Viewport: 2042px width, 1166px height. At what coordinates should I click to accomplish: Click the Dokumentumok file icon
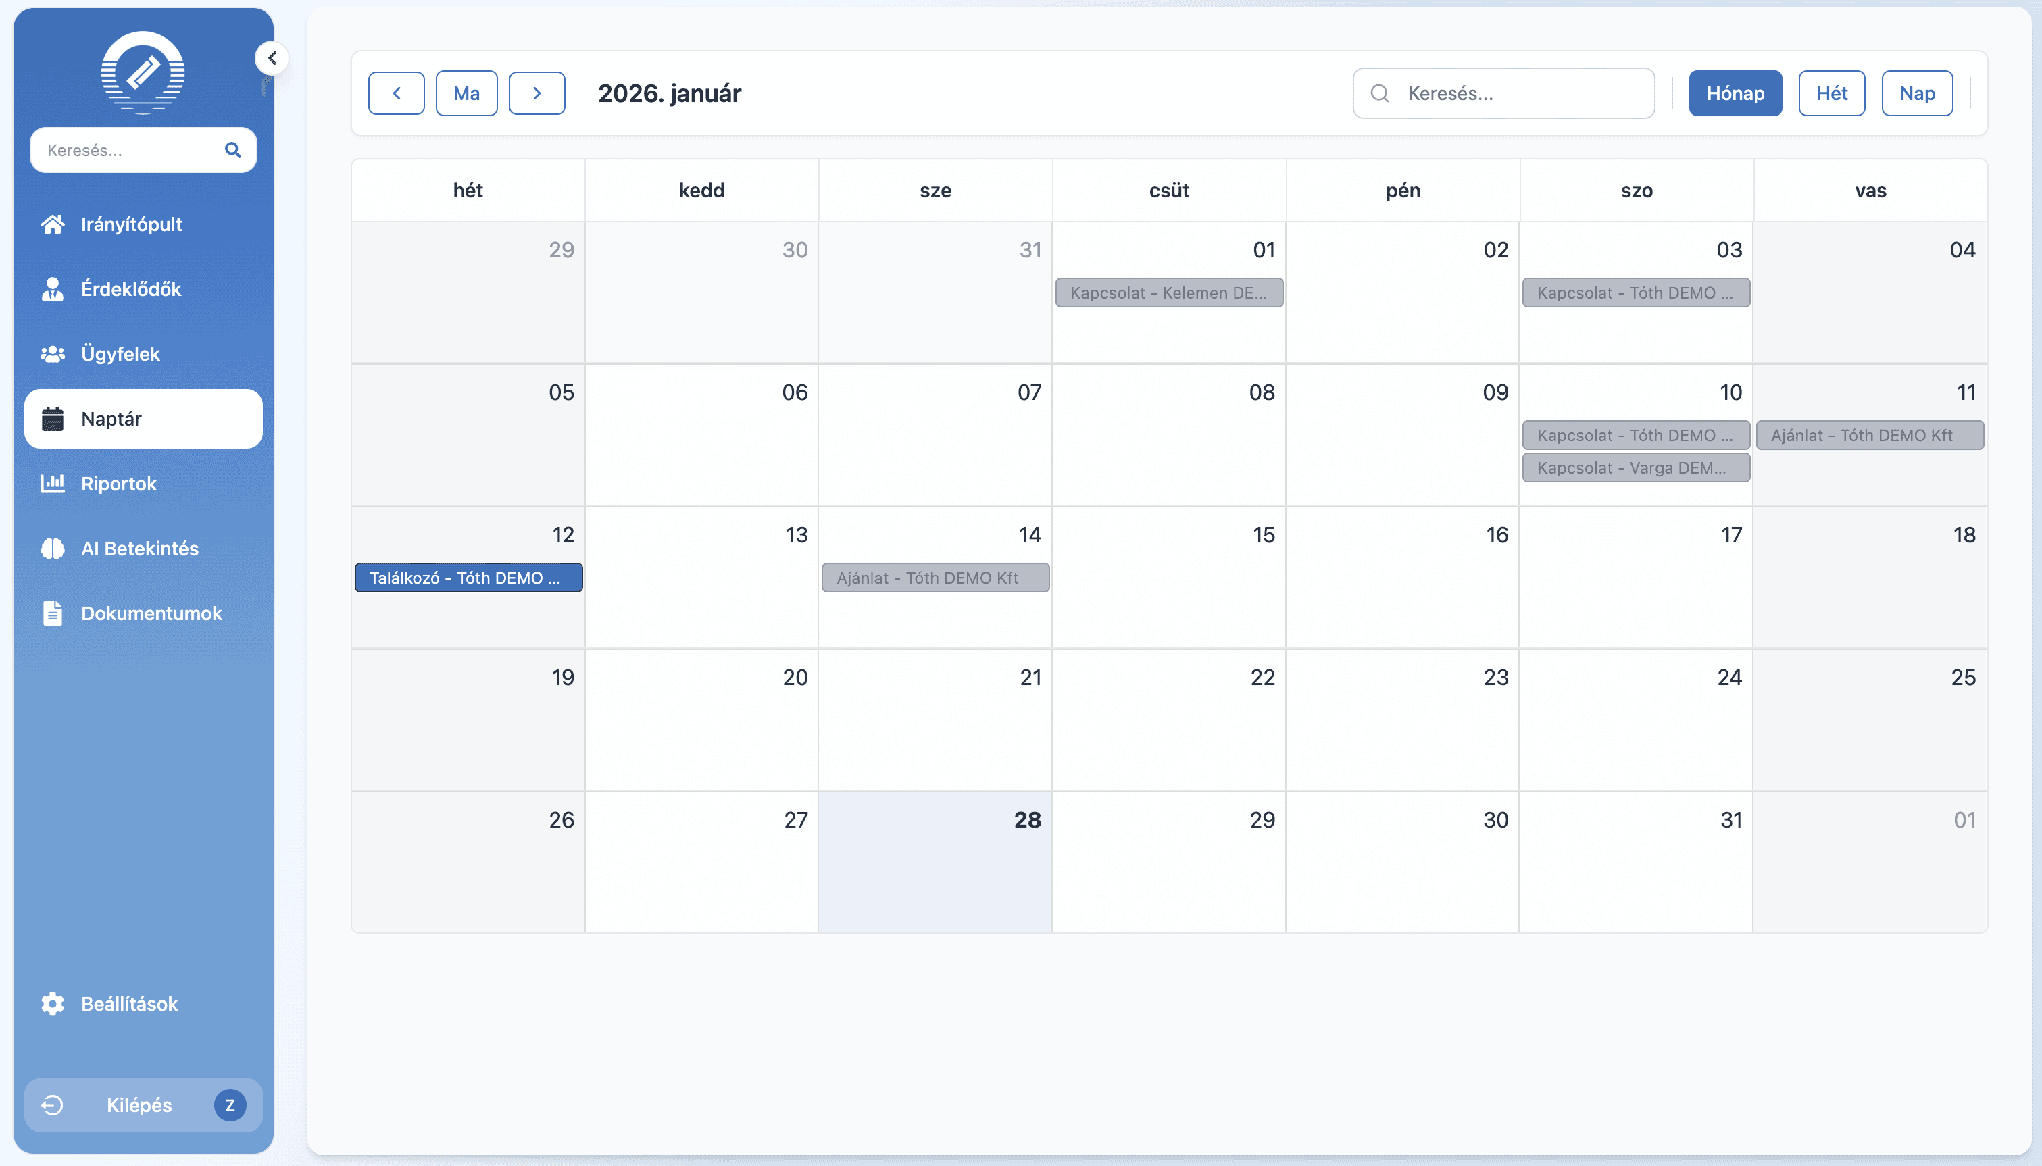click(x=53, y=613)
